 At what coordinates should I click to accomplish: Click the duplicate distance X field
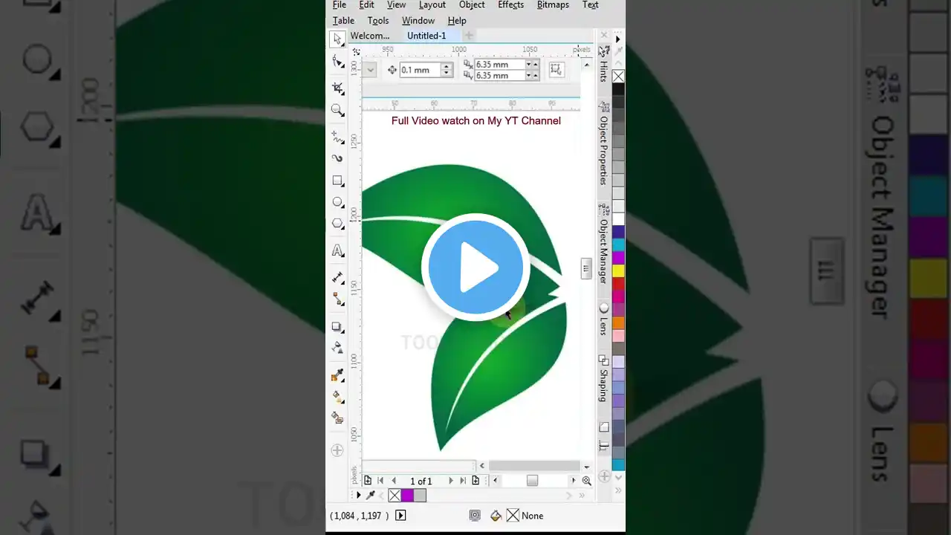tap(500, 65)
